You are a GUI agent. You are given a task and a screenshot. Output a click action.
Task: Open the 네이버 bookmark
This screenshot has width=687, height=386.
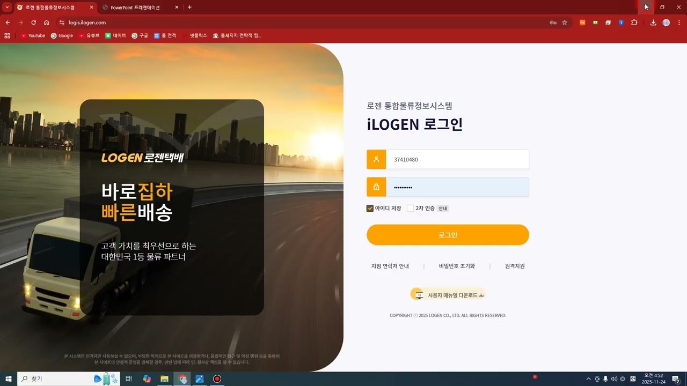[115, 35]
